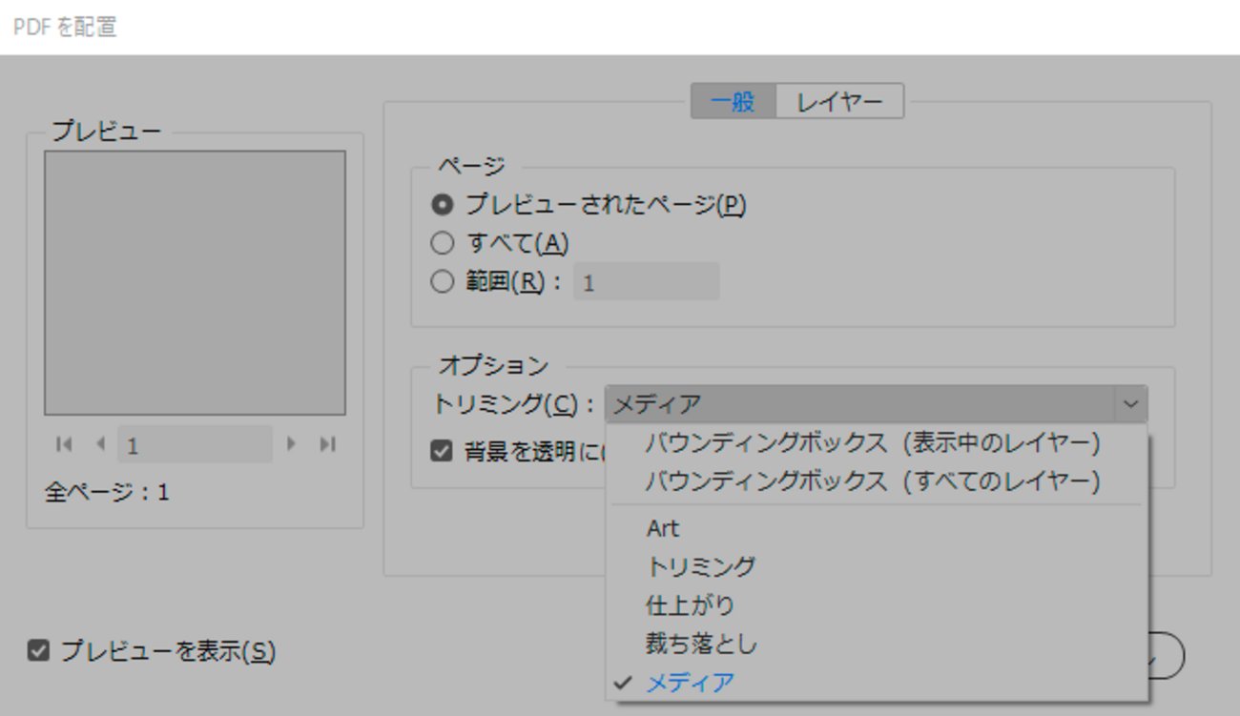The width and height of the screenshot is (1240, 716).
Task: Go to the first page in the preview navigator
Action: (x=63, y=442)
